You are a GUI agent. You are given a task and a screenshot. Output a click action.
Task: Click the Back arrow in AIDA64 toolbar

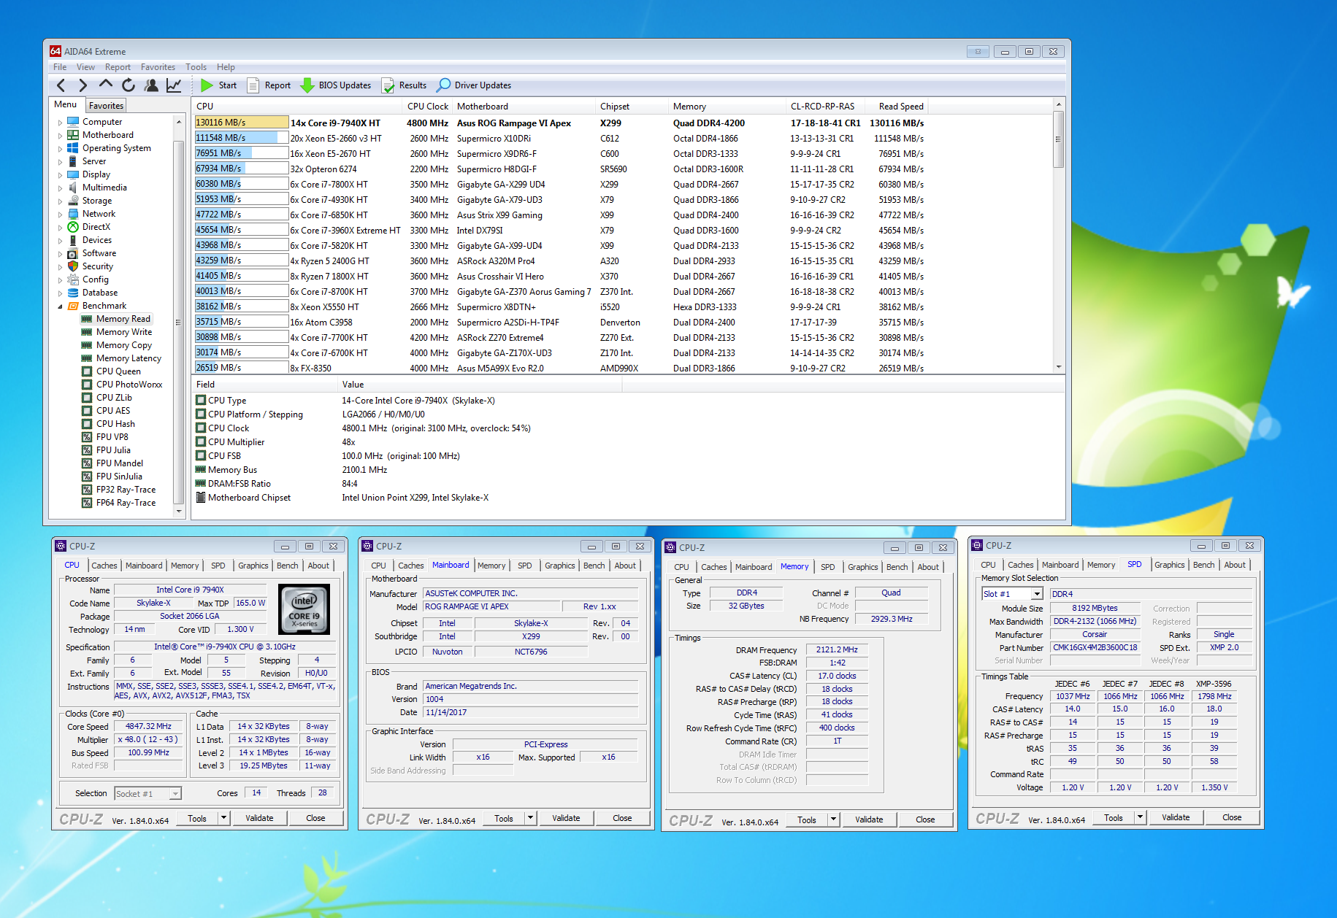pyautogui.click(x=61, y=85)
